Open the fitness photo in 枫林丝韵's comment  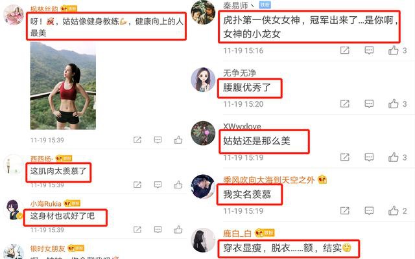click(63, 86)
